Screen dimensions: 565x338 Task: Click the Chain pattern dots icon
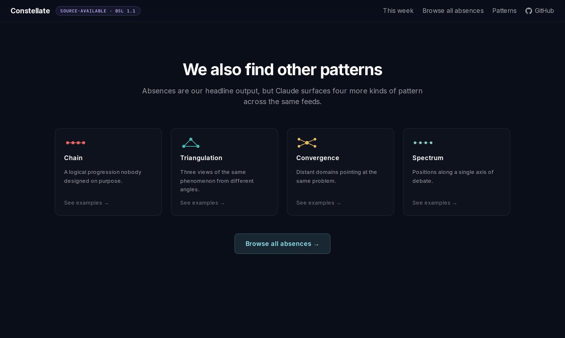point(75,143)
